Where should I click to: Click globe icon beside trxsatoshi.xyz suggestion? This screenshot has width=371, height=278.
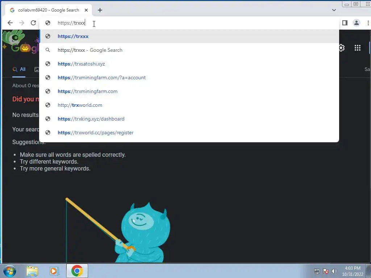coord(48,64)
